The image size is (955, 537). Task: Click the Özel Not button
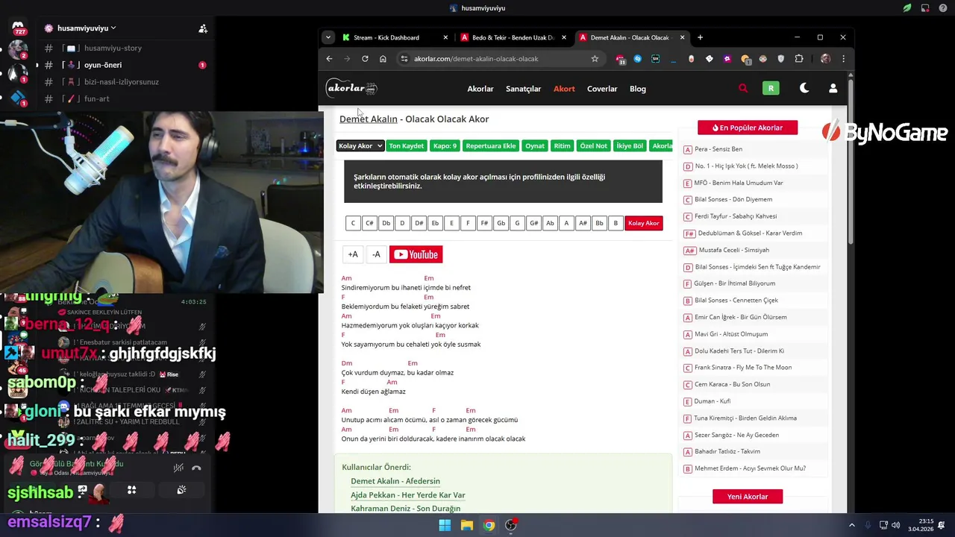[594, 145]
